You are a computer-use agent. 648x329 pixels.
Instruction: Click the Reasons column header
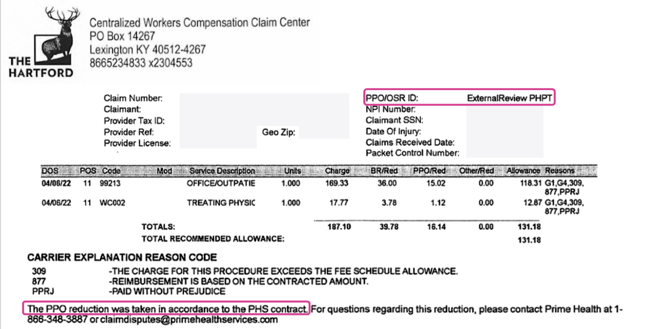tap(560, 171)
